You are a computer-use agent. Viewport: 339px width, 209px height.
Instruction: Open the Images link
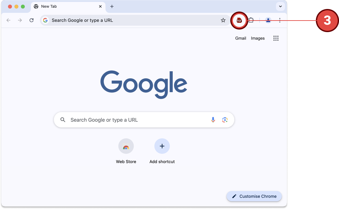[x=258, y=38]
